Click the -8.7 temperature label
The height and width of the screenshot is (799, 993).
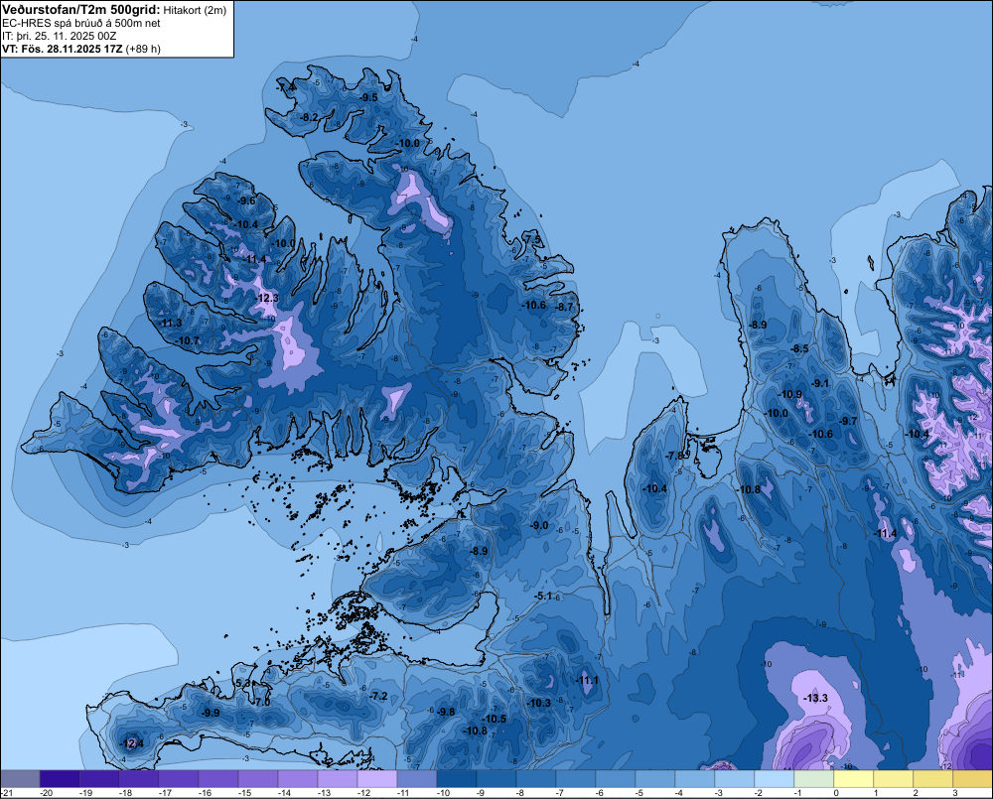[x=564, y=307]
